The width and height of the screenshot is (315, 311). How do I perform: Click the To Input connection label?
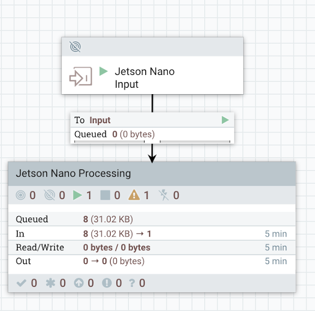coord(92,120)
